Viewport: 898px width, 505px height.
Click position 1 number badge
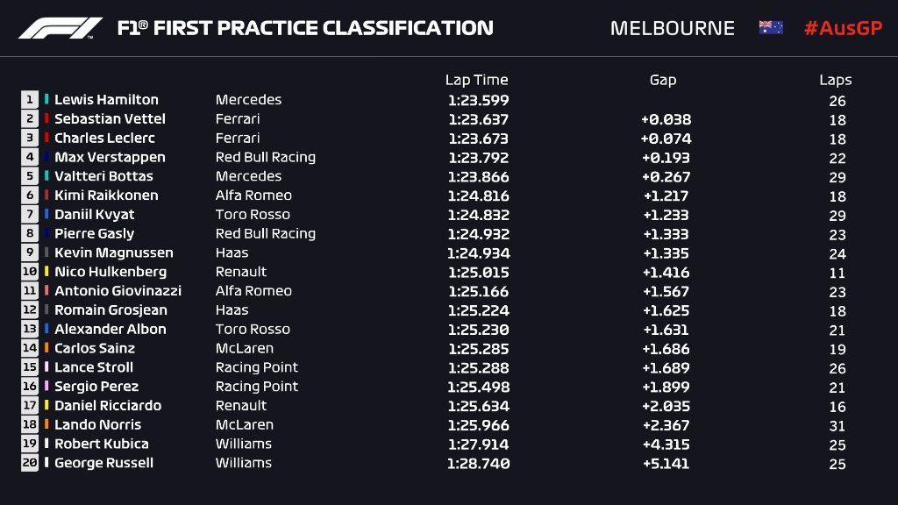click(30, 100)
